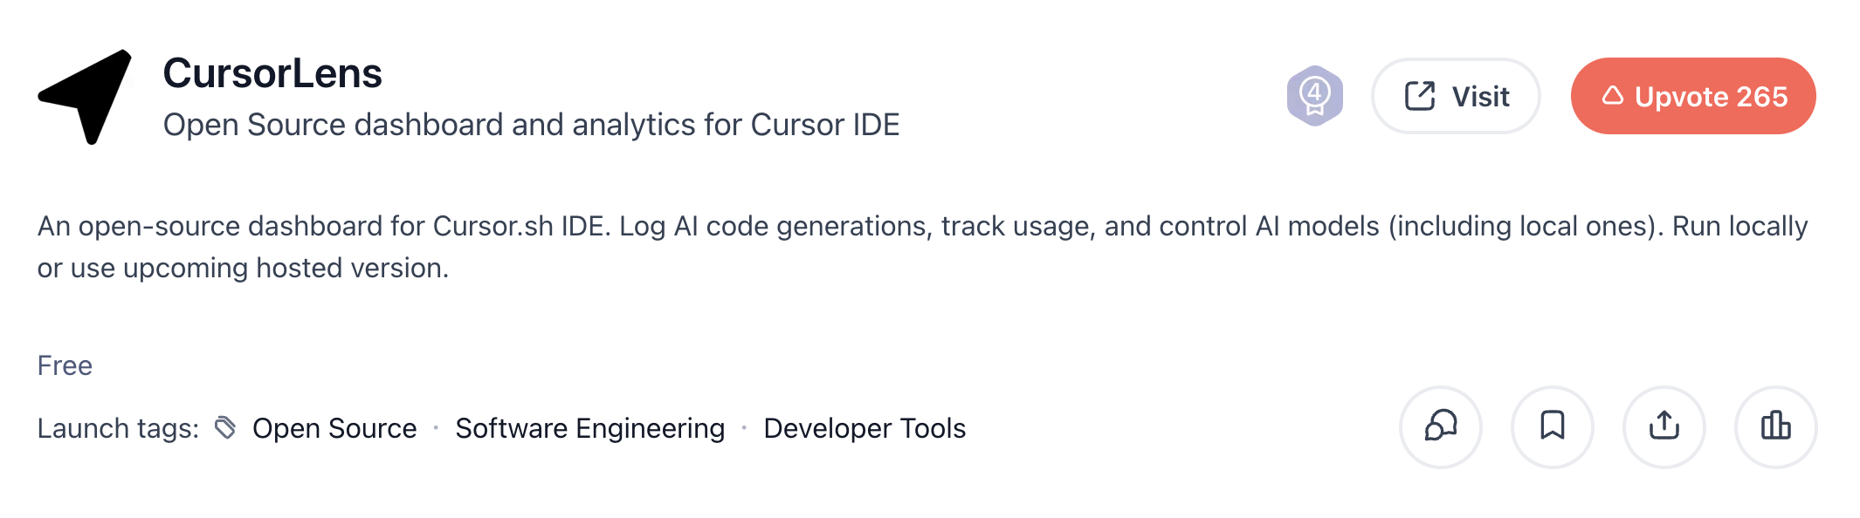Click the CursorLens black arrow logo

(x=85, y=97)
